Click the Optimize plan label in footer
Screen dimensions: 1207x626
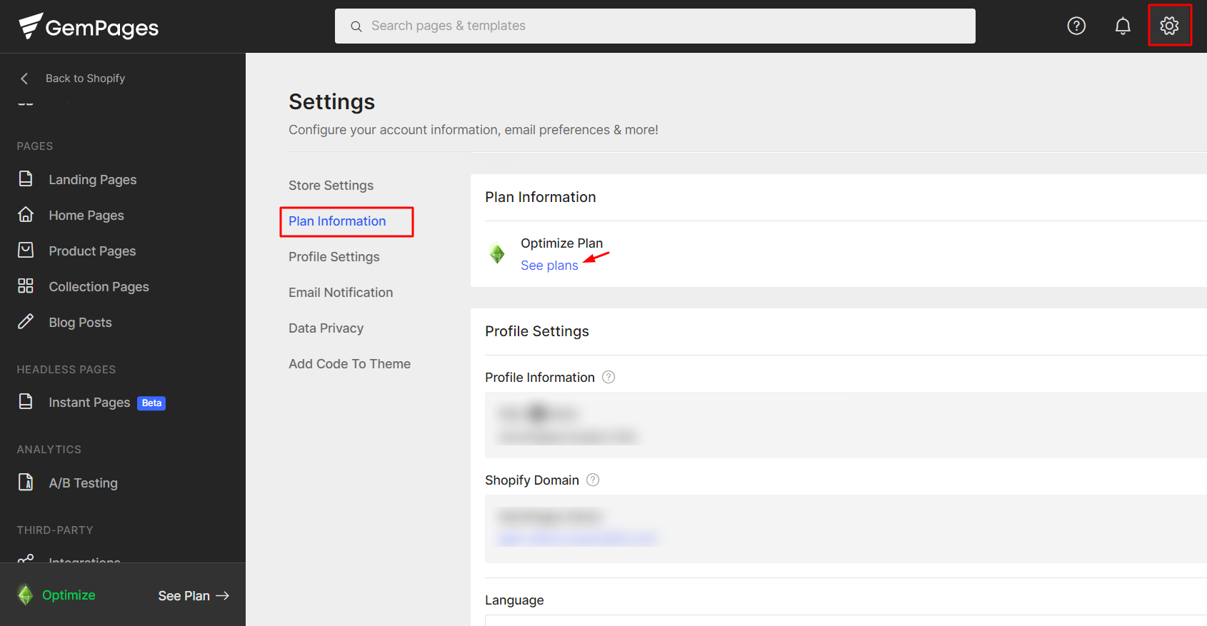pos(69,595)
